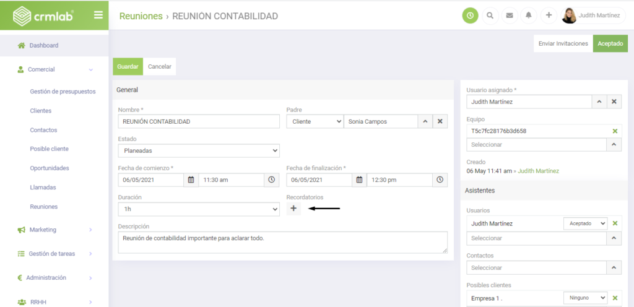Remove team T5c7fc28176b3d658
Viewport: 634px width, 307px height.
click(x=614, y=131)
